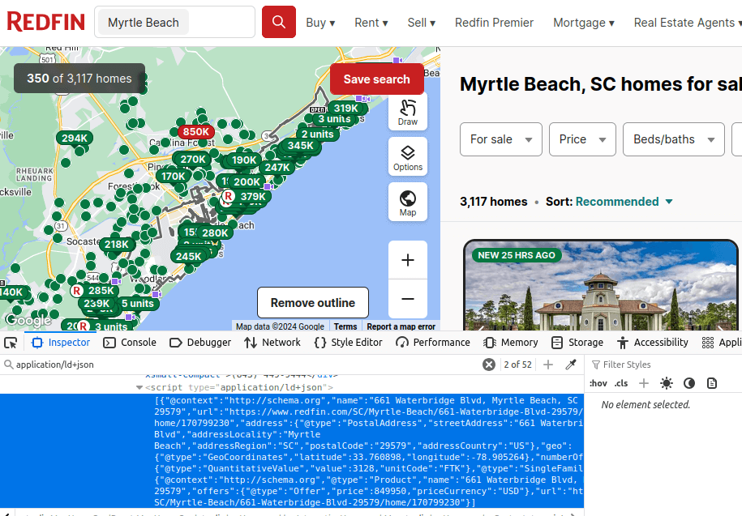Click the 345K map price marker
This screenshot has height=516, width=742.
(x=301, y=145)
